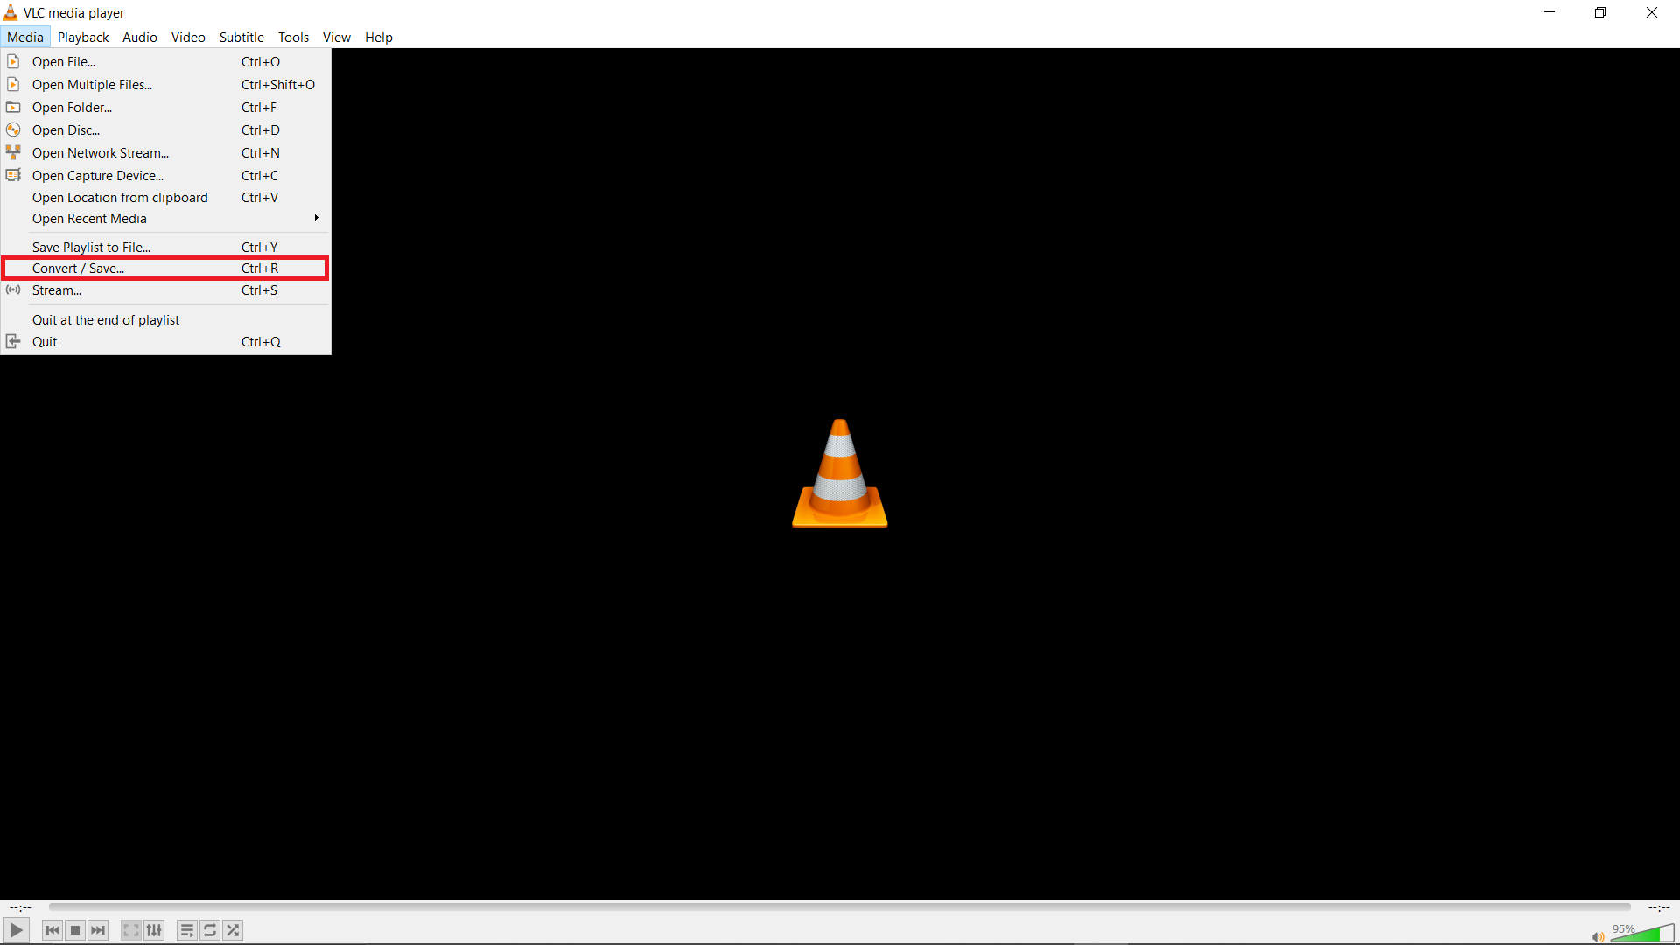
Task: Toggle the fullscreen view option
Action: click(x=130, y=930)
